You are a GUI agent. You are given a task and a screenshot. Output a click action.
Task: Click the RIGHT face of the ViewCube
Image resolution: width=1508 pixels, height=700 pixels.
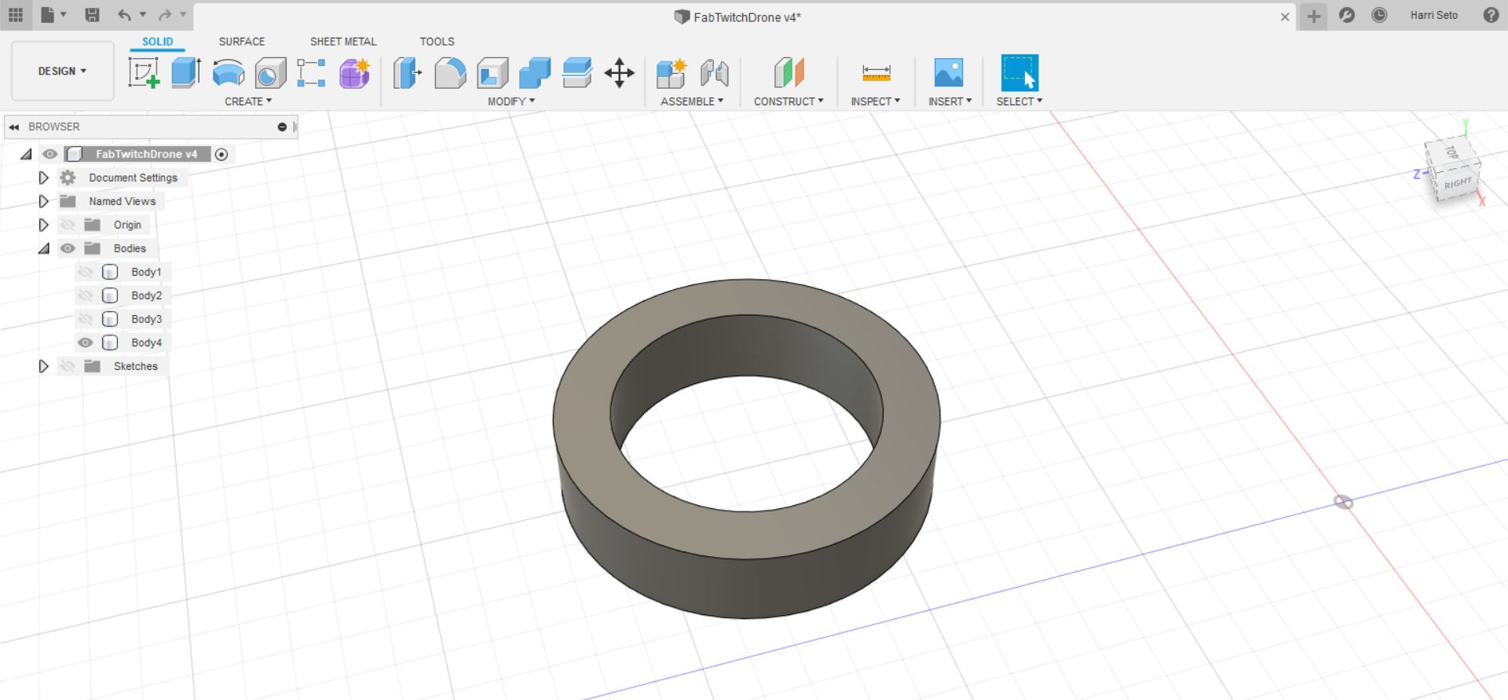pos(1458,183)
